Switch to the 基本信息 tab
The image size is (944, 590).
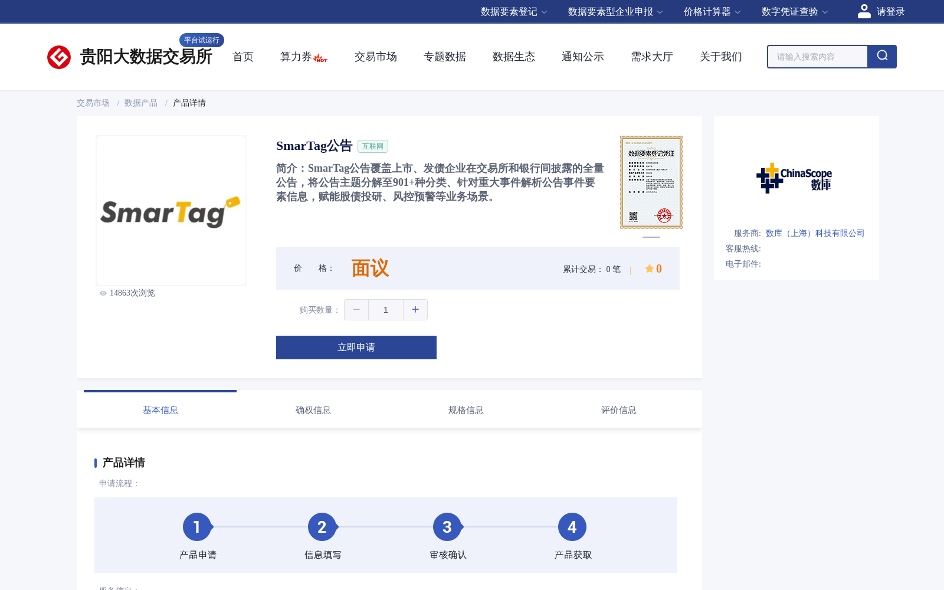click(x=160, y=409)
